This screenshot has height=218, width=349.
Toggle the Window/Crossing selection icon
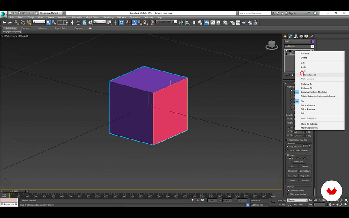66,23
